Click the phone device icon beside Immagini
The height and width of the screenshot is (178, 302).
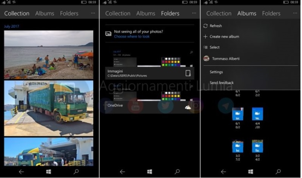click(x=188, y=73)
